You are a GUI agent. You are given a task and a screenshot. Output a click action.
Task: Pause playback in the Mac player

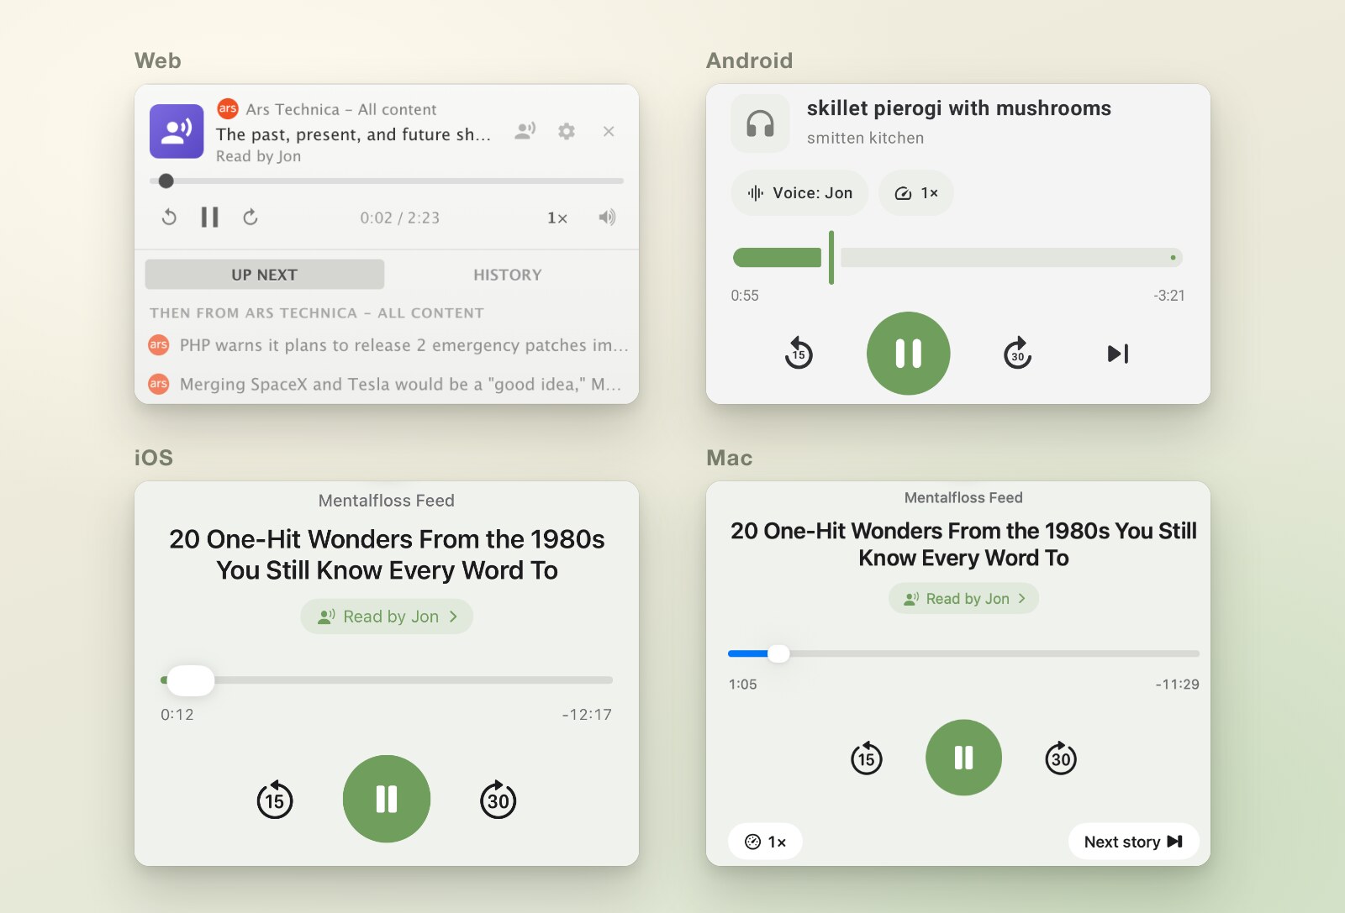pos(964,758)
